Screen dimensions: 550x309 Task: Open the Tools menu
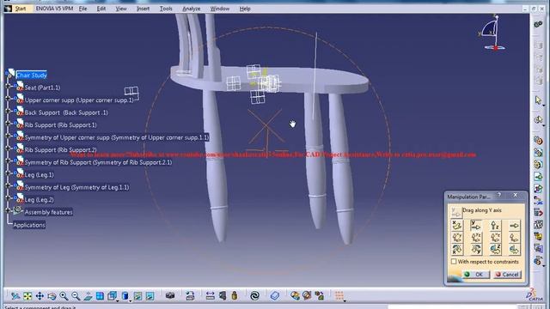tap(166, 9)
